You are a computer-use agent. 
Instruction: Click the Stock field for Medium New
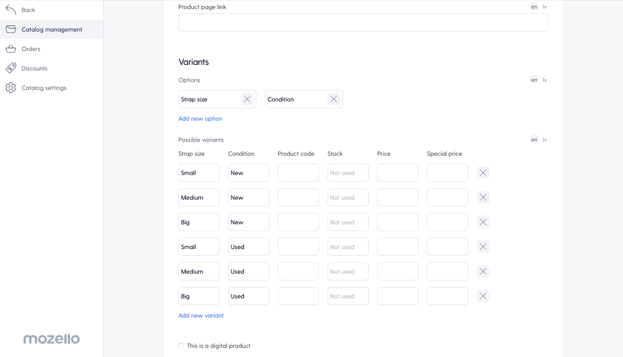348,198
